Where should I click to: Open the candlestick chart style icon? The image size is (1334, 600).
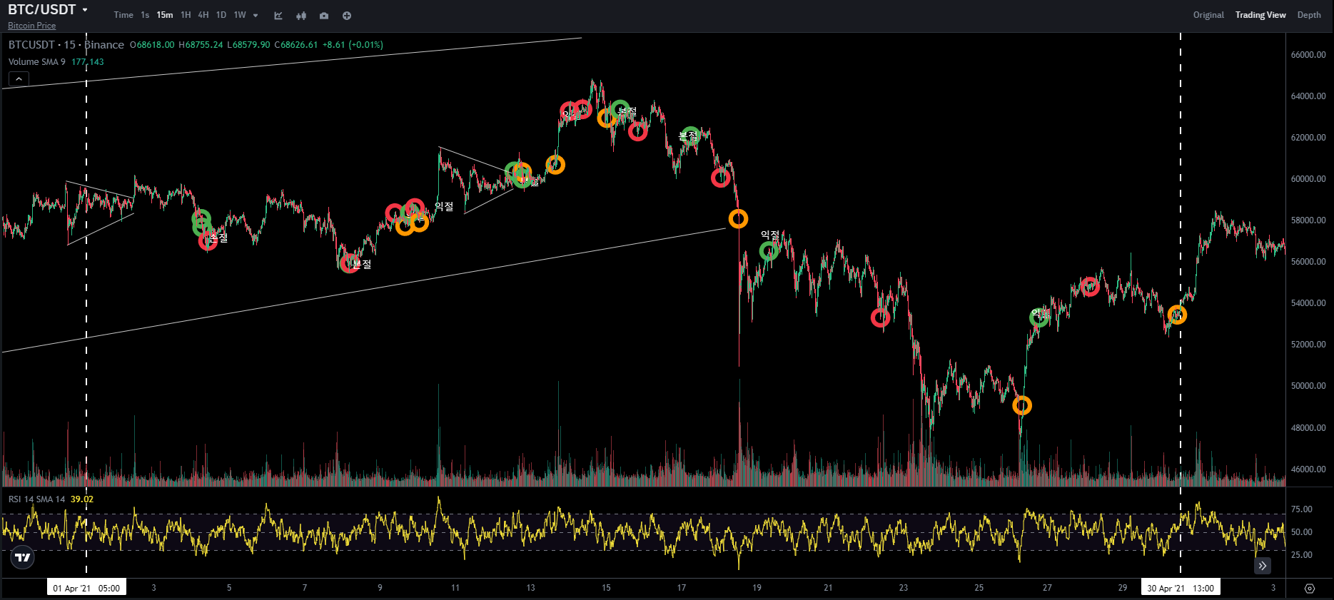click(x=301, y=16)
